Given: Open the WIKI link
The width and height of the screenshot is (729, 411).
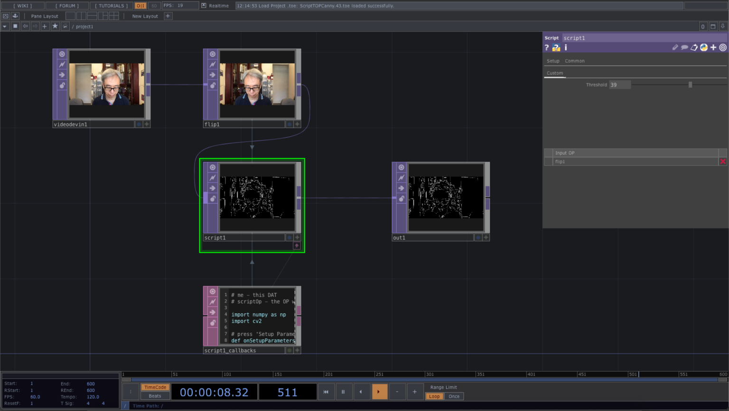Looking at the screenshot, I should coord(23,6).
